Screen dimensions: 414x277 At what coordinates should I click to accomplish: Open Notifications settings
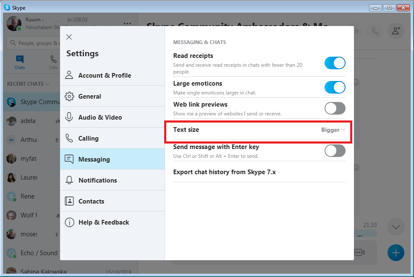(x=113, y=180)
